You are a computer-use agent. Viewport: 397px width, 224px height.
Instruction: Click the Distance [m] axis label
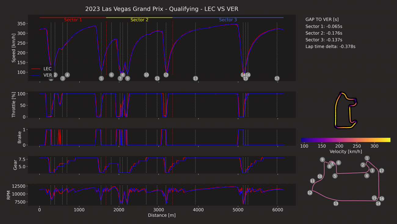[x=162, y=215]
